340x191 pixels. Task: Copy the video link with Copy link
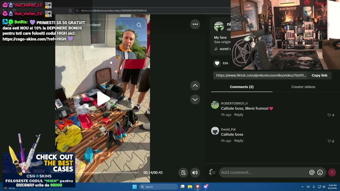[320, 75]
